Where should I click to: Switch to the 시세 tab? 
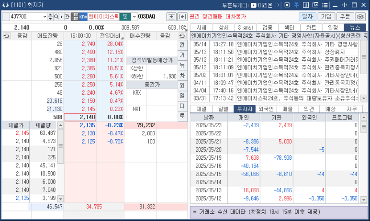click(202, 28)
